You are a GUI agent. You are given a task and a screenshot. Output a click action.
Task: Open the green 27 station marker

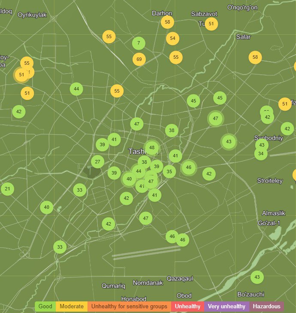tap(97, 162)
